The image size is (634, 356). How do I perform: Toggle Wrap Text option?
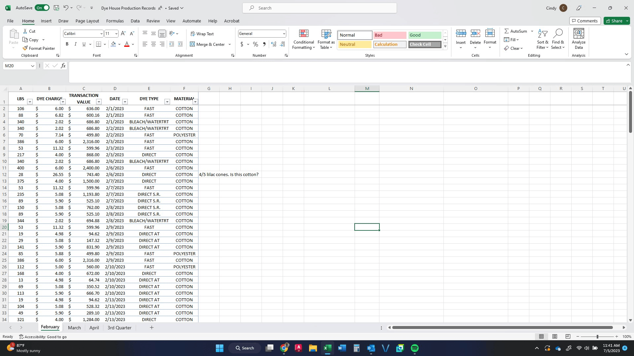click(x=202, y=34)
